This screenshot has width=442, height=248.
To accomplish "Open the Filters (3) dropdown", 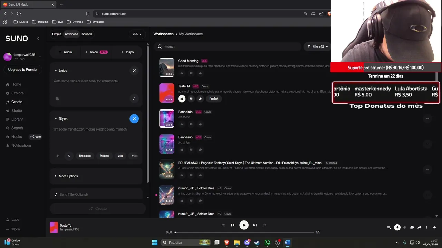I will [x=318, y=46].
